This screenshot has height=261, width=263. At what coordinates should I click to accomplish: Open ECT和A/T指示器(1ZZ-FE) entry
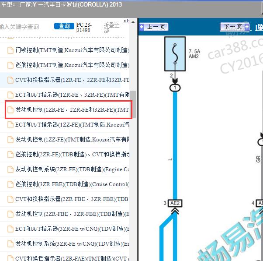(x=72, y=125)
